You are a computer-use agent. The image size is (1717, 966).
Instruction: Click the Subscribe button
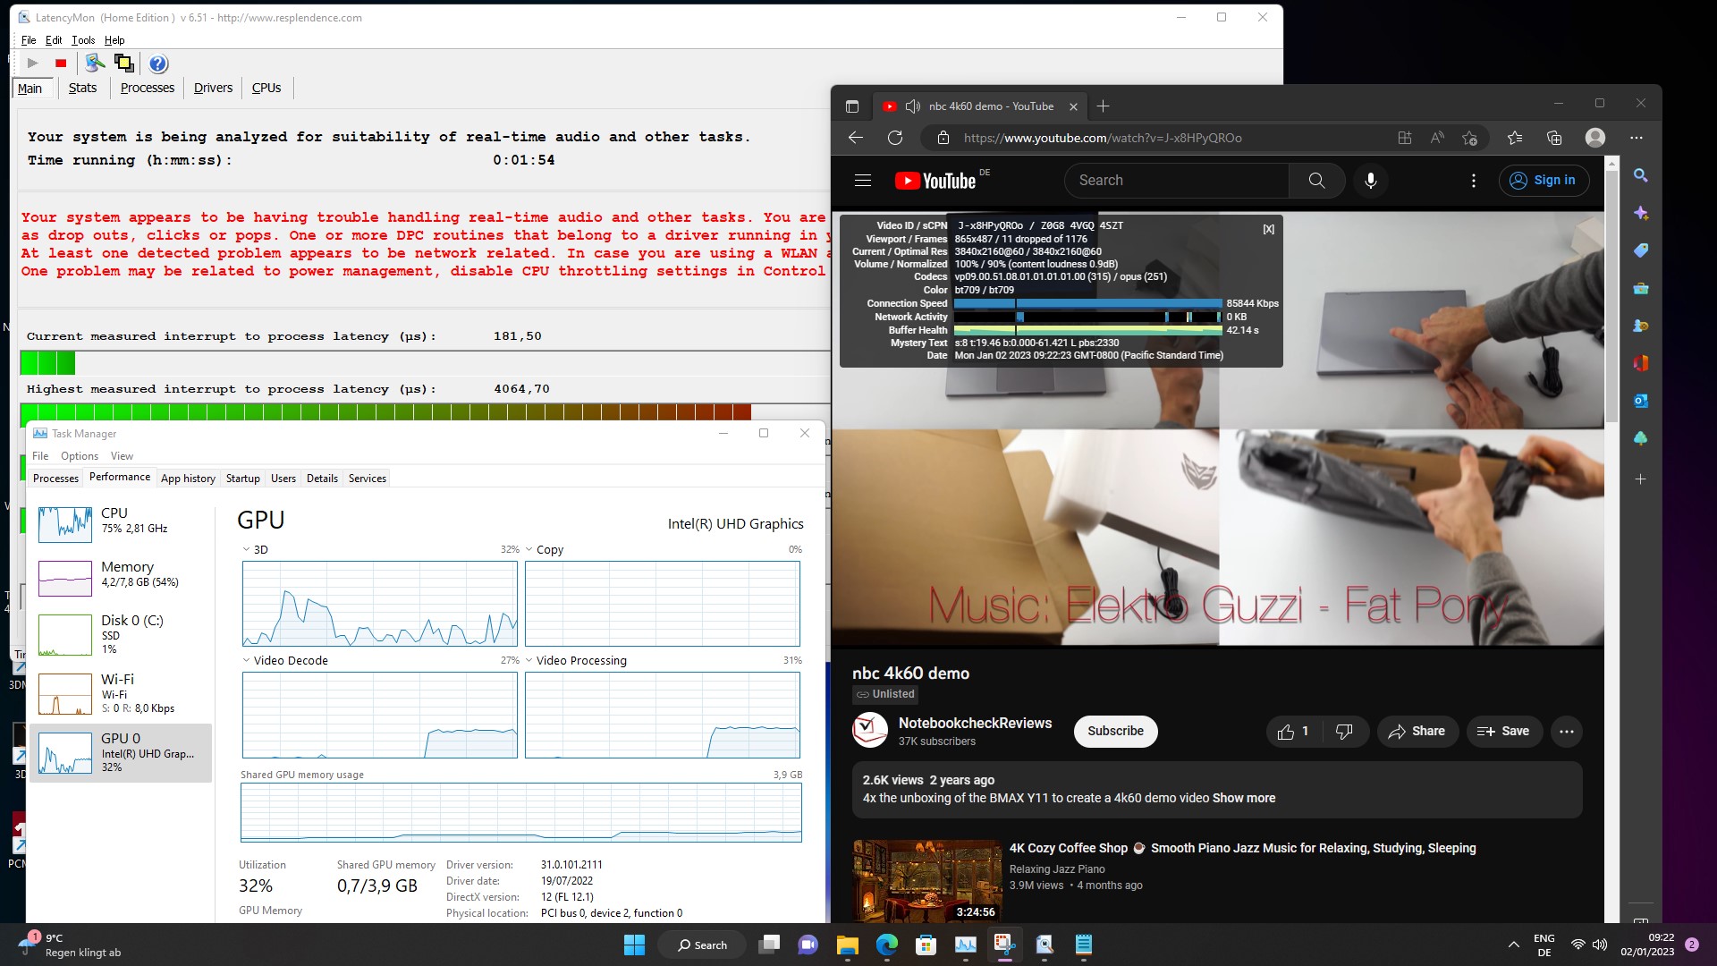1115,732
